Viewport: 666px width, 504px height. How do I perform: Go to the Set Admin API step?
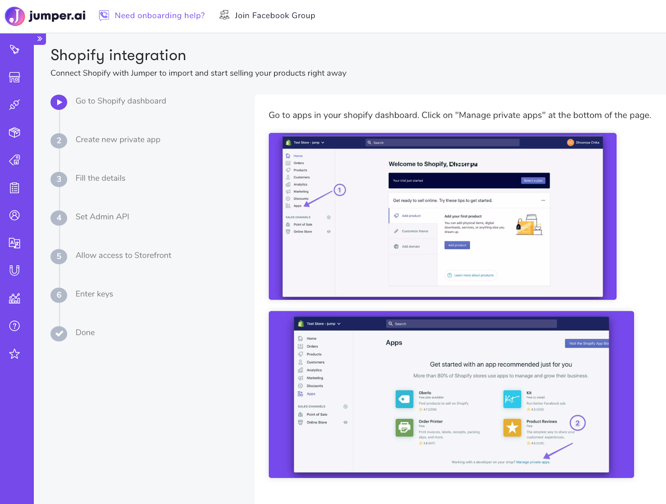(x=102, y=217)
